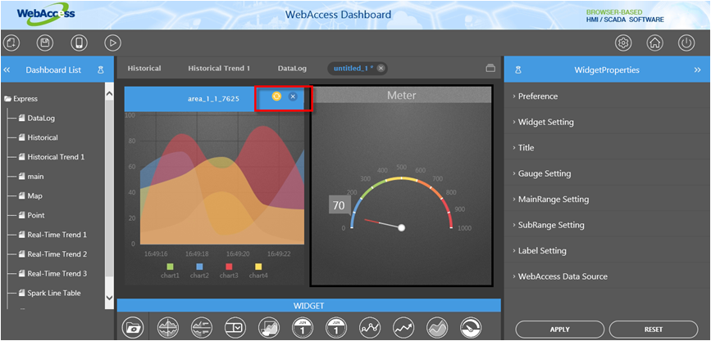This screenshot has width=711, height=341.
Task: Pin the Dashboard List panel
Action: click(101, 70)
